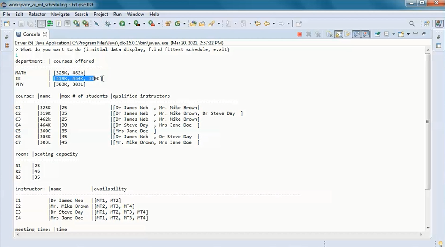Maximize the Console view
This screenshot has width=445, height=247.
click(x=423, y=34)
